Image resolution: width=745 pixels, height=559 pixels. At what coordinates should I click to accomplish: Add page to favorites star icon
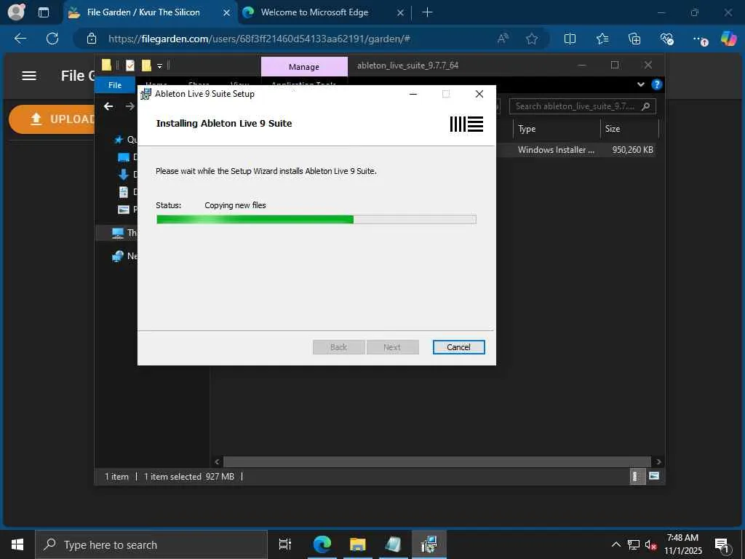coord(532,39)
